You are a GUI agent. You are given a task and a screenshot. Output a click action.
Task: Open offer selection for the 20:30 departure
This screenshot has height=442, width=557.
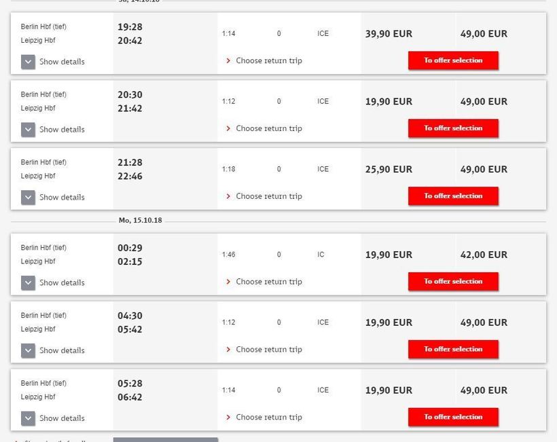(x=453, y=128)
